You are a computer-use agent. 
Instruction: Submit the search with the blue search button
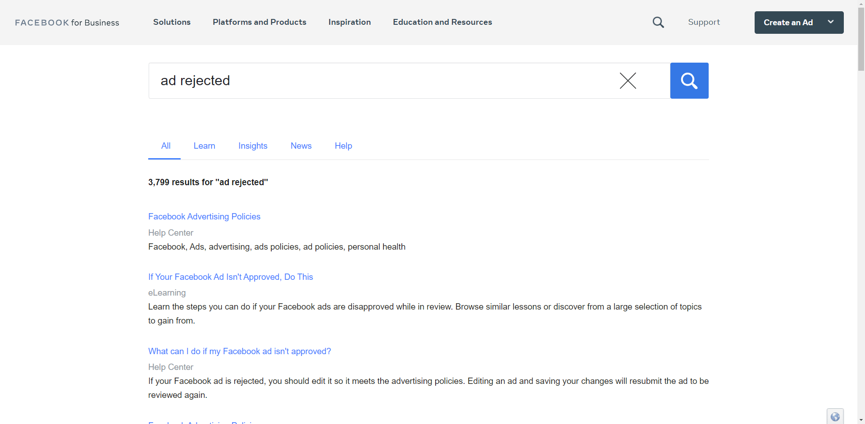689,81
